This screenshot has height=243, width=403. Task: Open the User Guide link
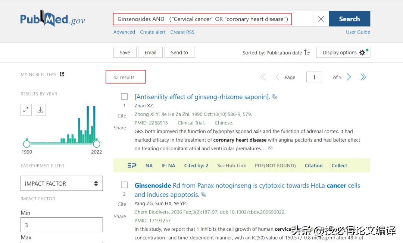(358, 32)
